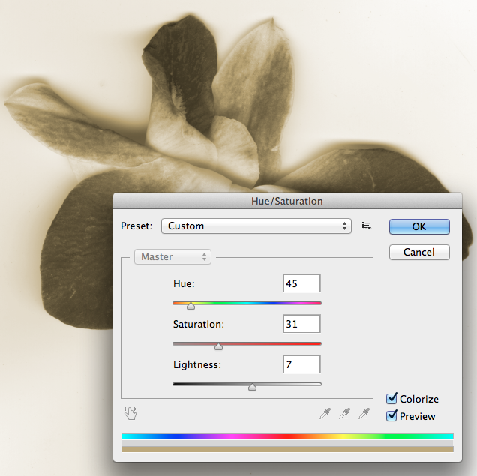Image resolution: width=477 pixels, height=476 pixels.
Task: Click into the Lightness value field
Action: point(302,364)
